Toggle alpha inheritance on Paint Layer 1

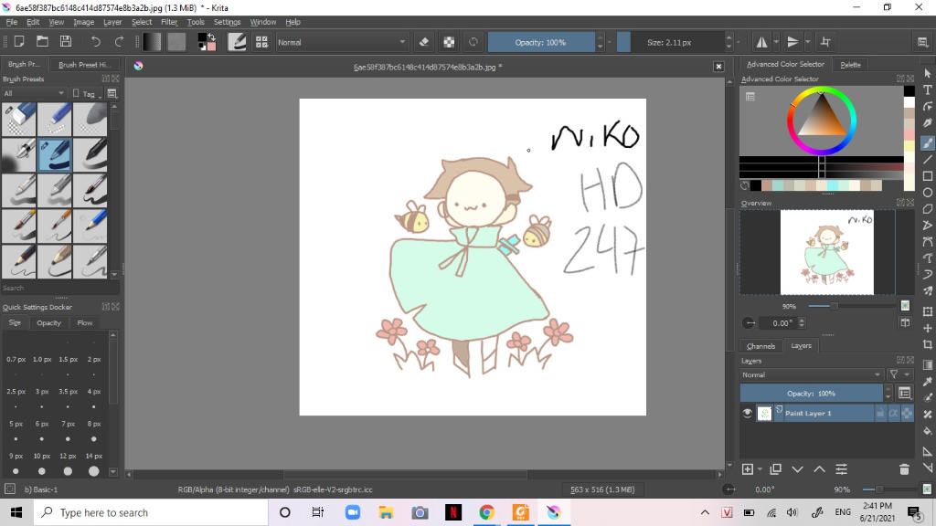(894, 413)
